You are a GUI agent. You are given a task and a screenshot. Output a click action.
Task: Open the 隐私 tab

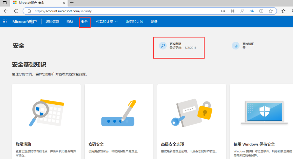pos(70,21)
